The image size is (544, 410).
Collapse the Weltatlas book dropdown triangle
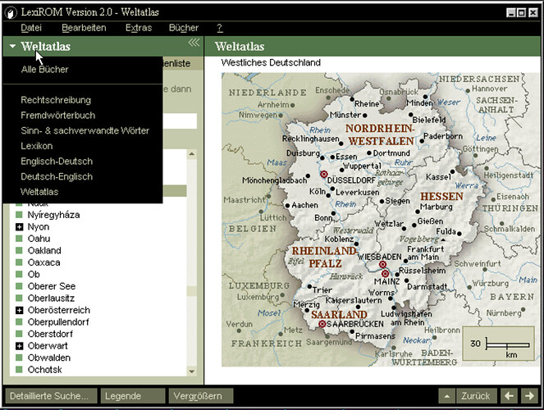tap(12, 46)
